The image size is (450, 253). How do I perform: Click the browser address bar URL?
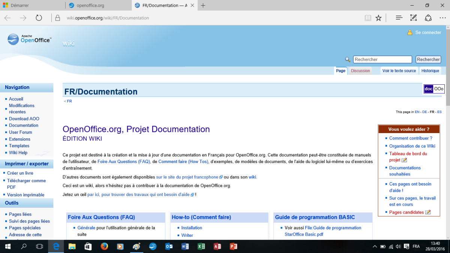click(108, 18)
